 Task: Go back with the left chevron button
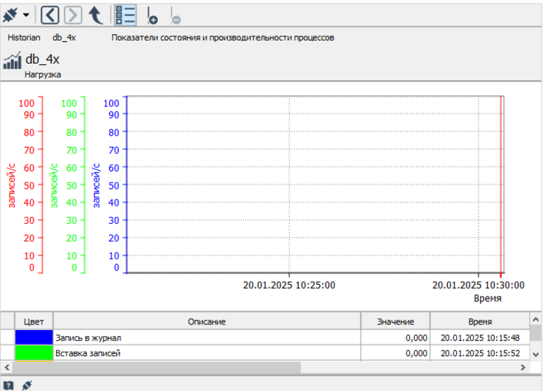point(49,14)
